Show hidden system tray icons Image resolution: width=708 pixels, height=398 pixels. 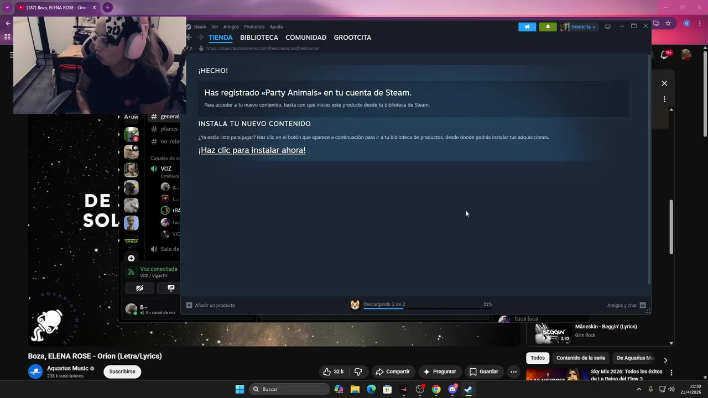tap(639, 389)
